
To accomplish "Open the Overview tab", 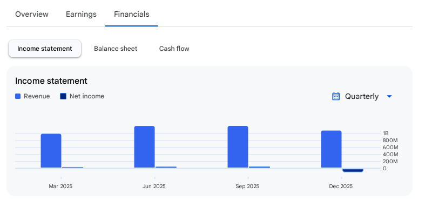I will tap(32, 14).
